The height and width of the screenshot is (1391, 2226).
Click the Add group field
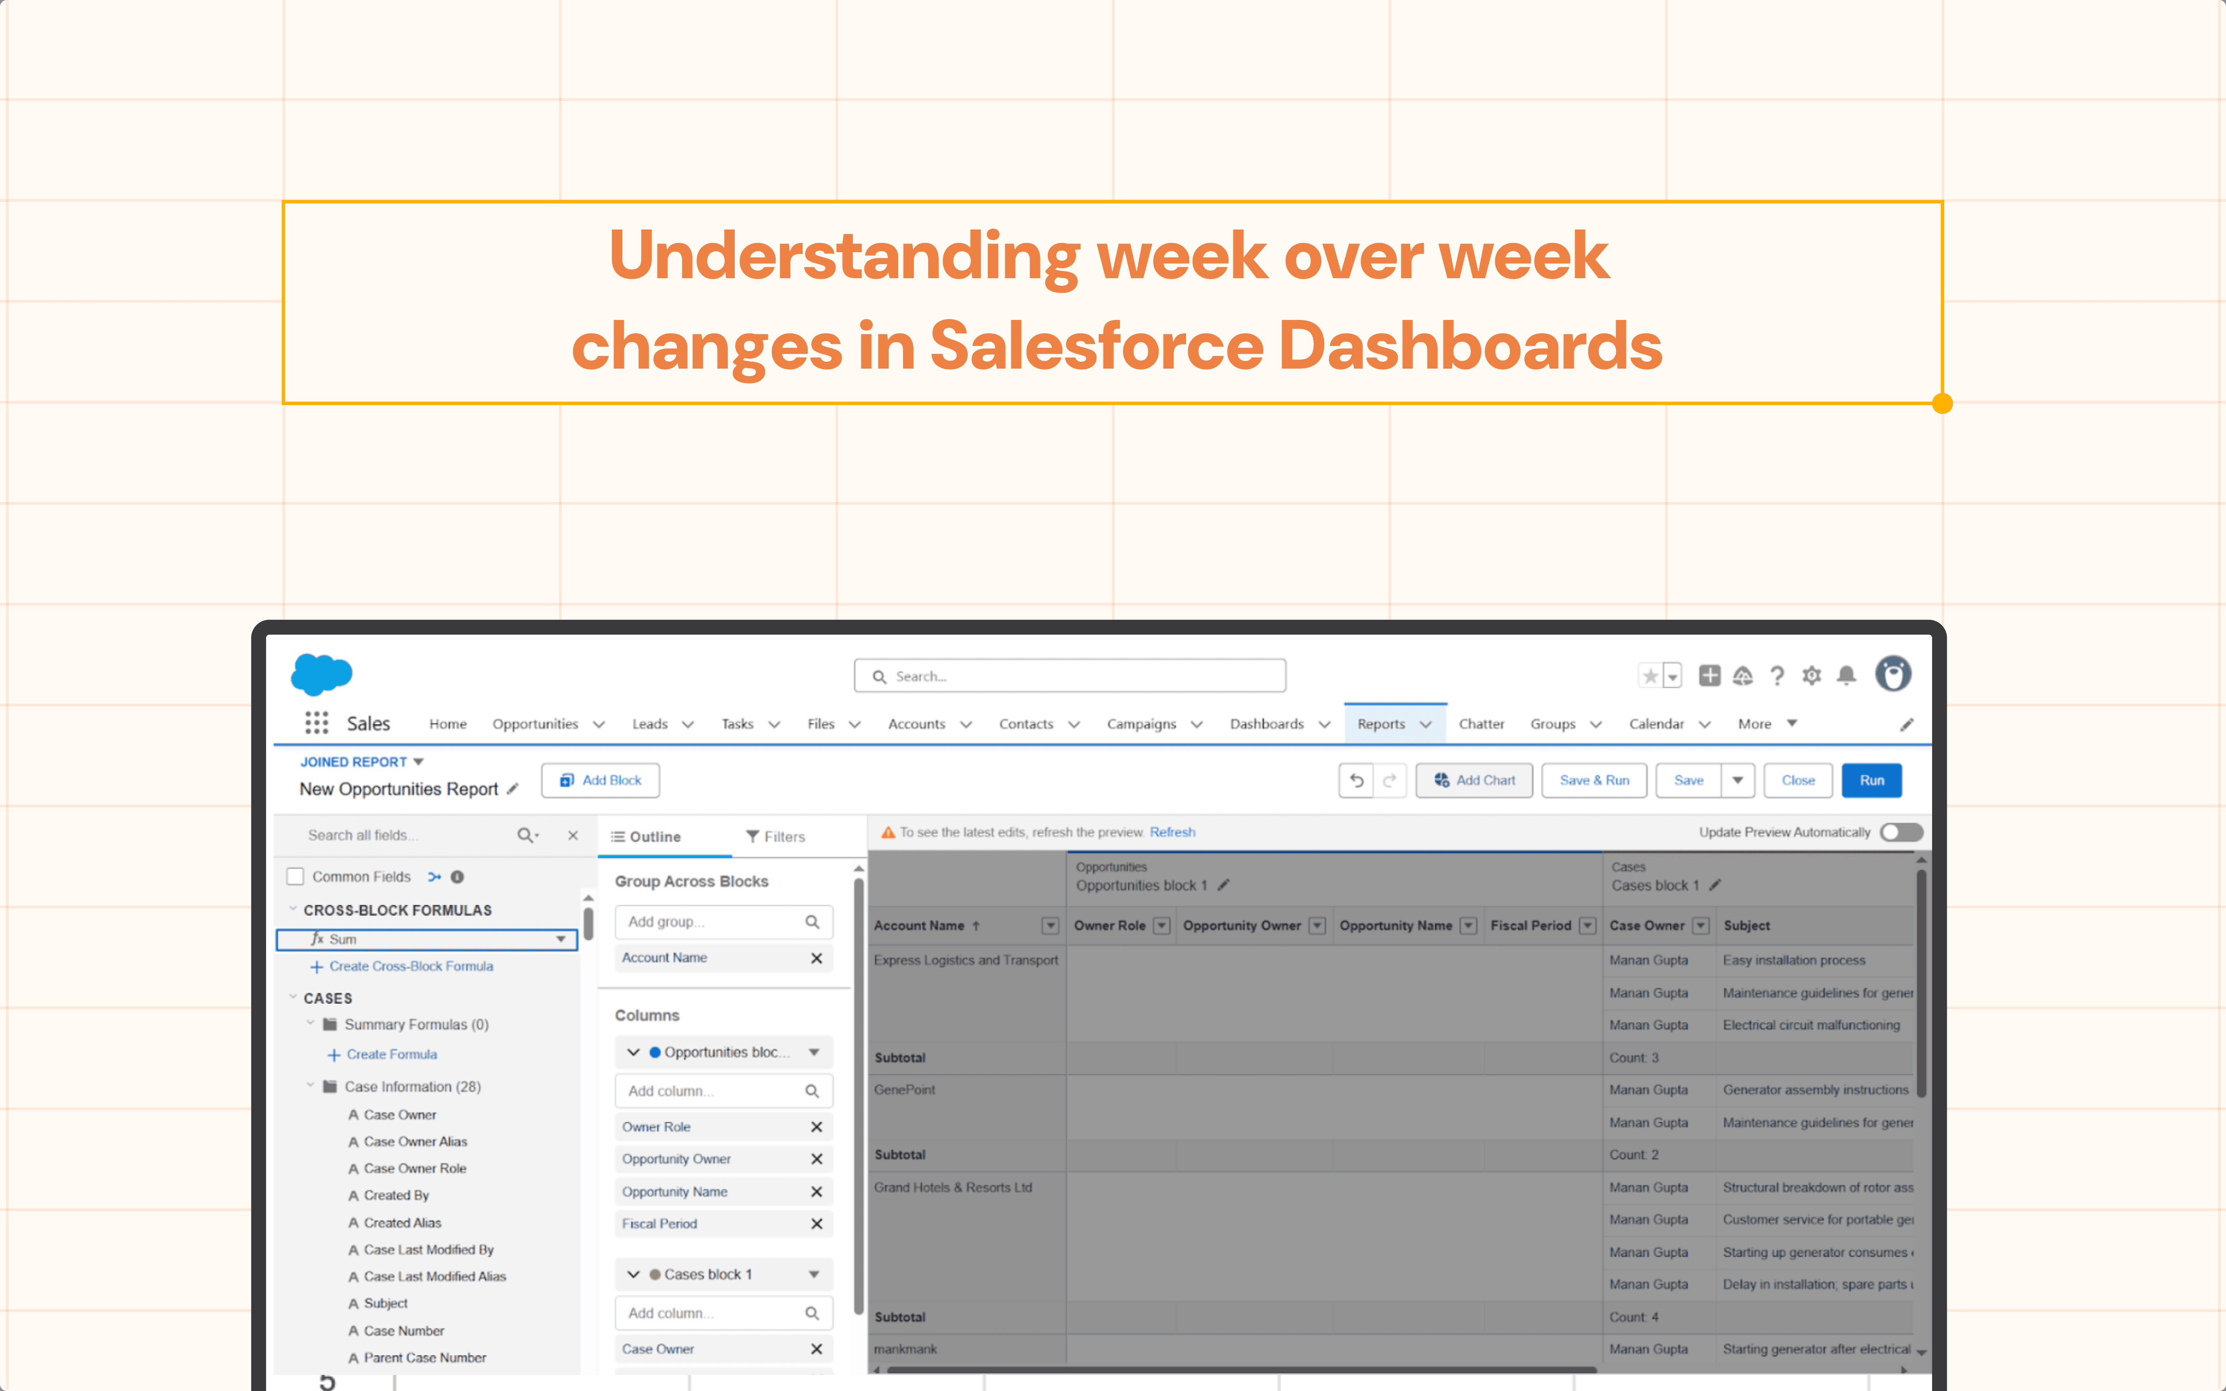coord(724,922)
